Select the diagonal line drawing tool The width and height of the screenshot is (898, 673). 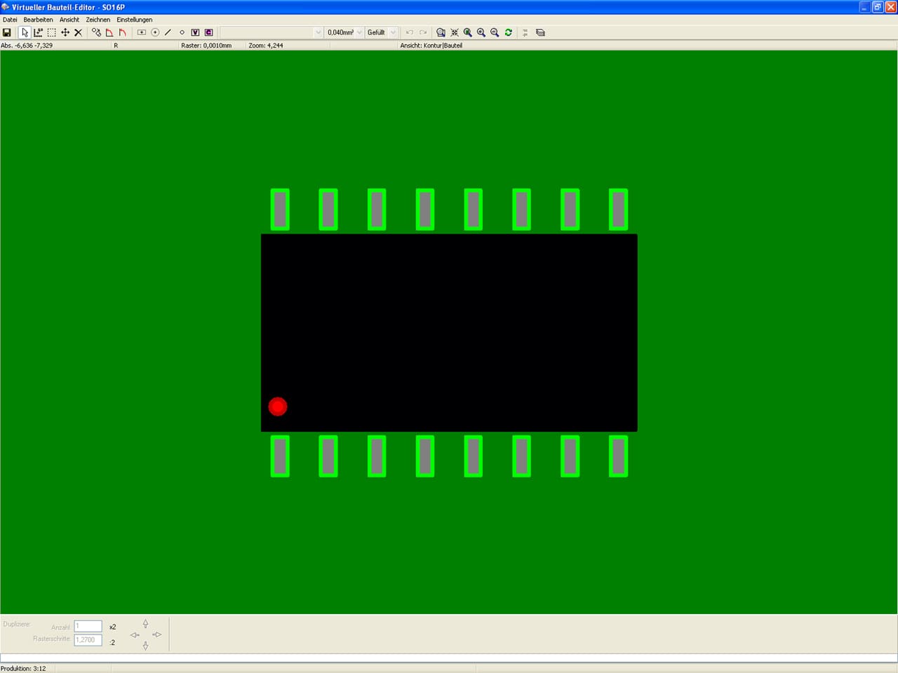[168, 32]
